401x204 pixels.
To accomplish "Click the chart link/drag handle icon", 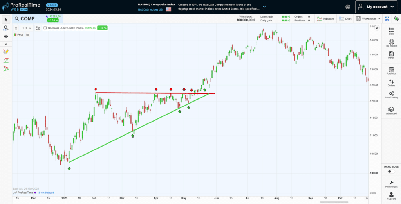I will point(16,28).
